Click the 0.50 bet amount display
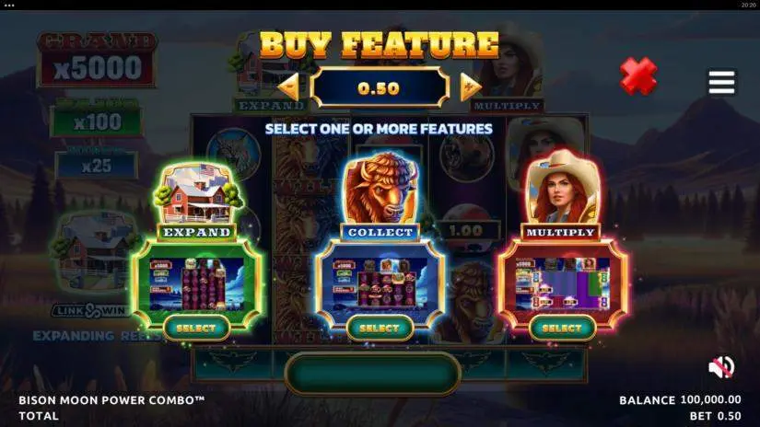Image resolution: width=760 pixels, height=427 pixels. click(x=379, y=87)
